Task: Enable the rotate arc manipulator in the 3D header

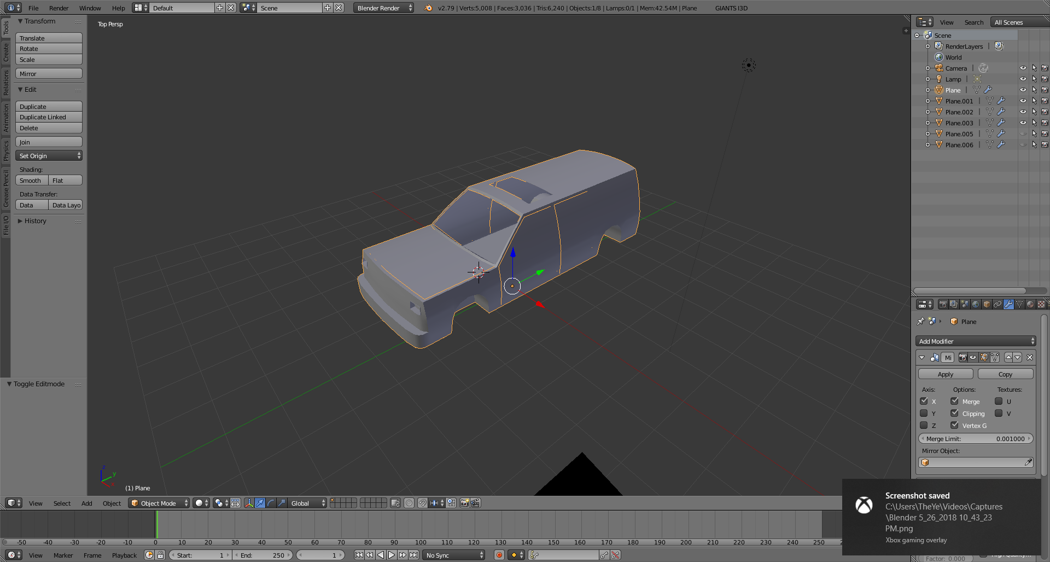Action: 271,503
